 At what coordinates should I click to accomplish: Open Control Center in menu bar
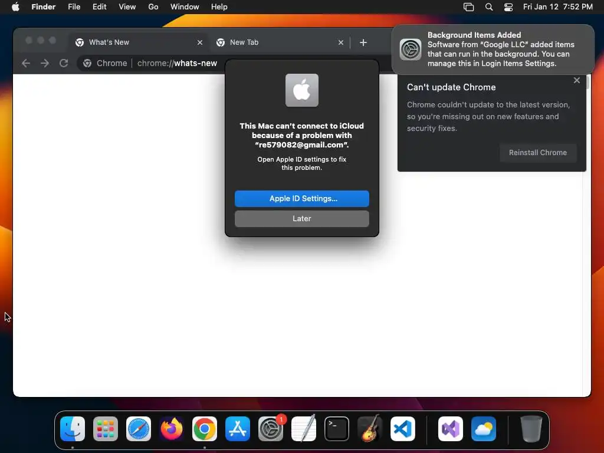[x=508, y=7]
